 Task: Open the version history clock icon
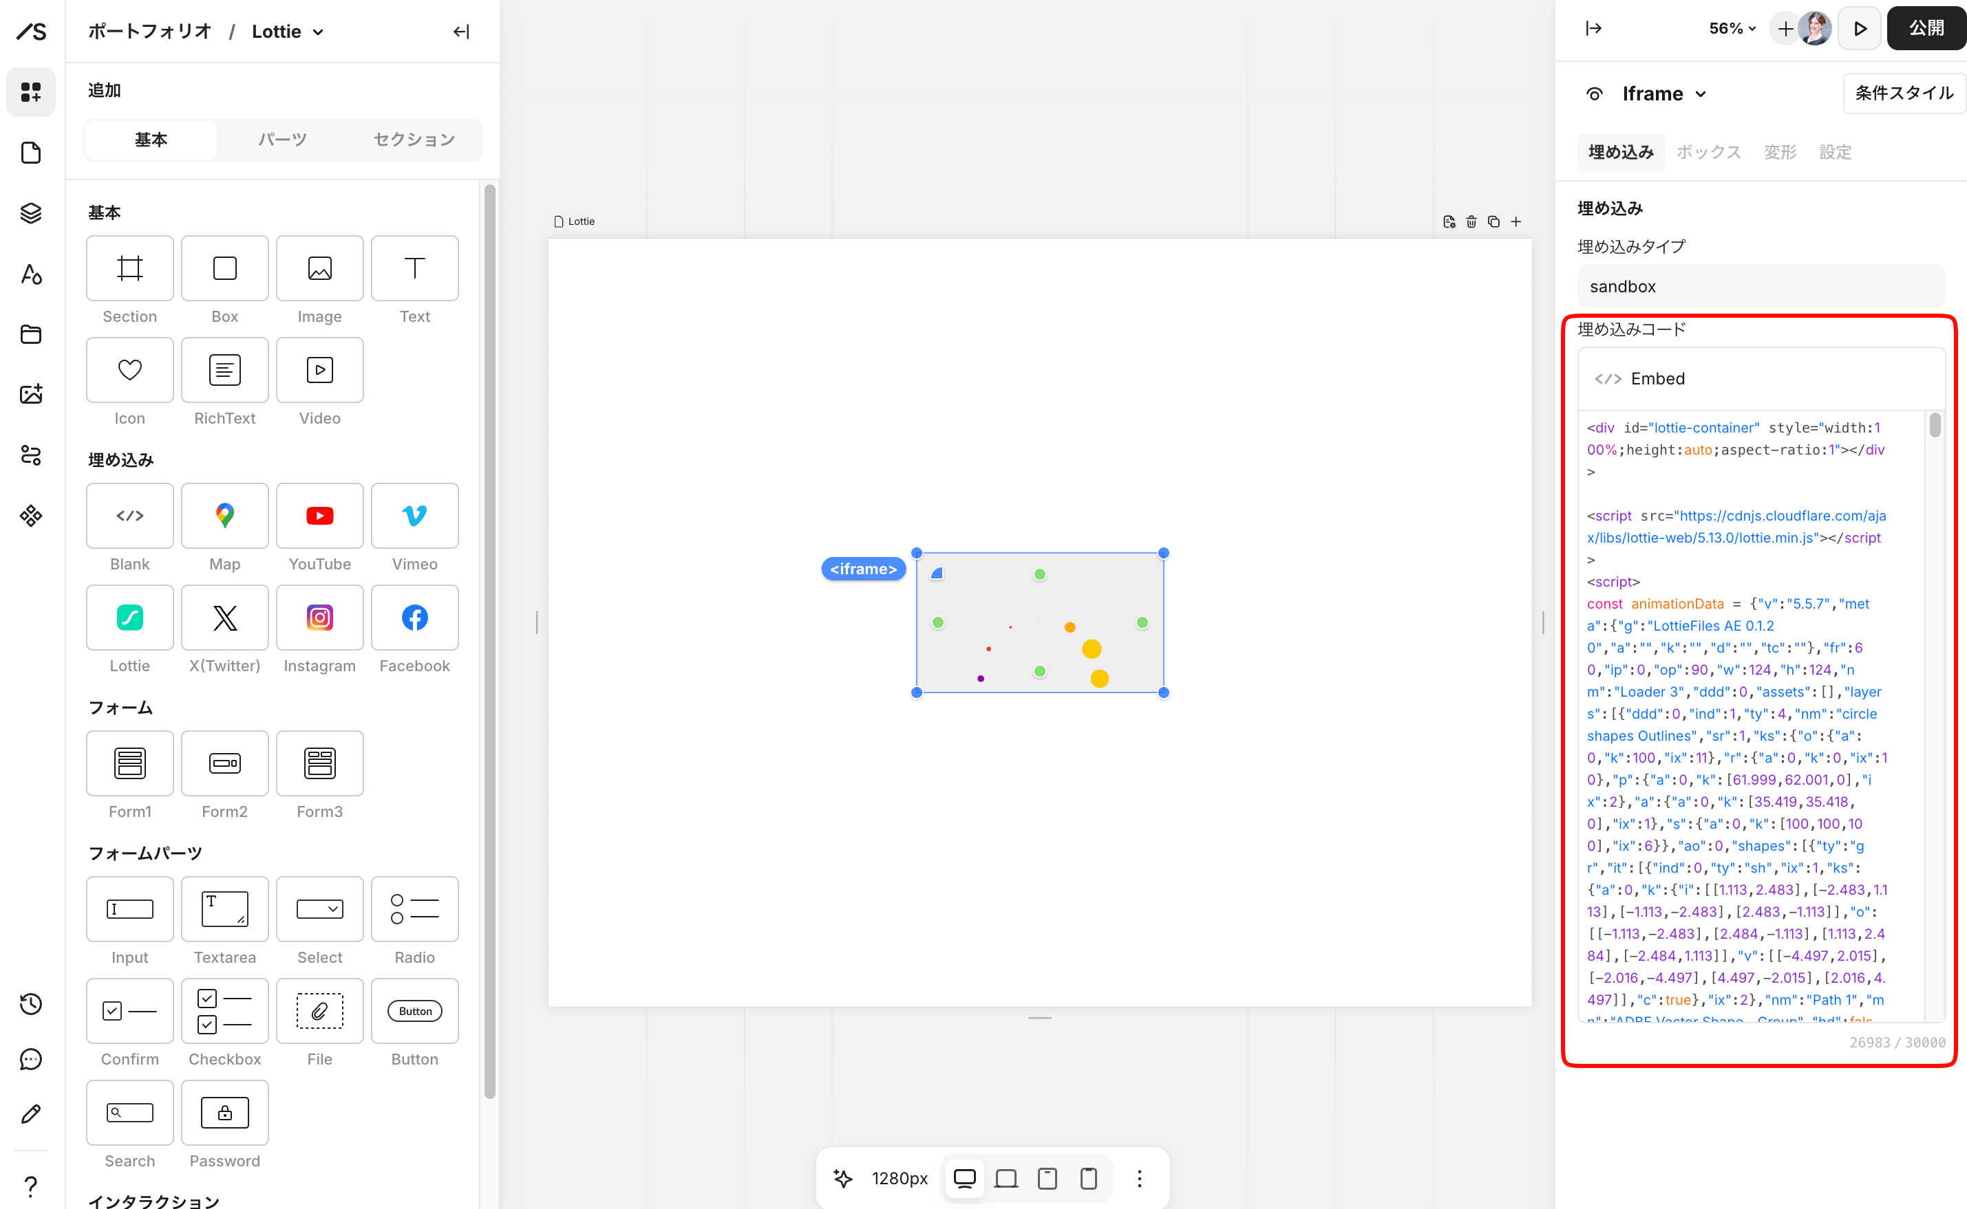click(x=31, y=1003)
